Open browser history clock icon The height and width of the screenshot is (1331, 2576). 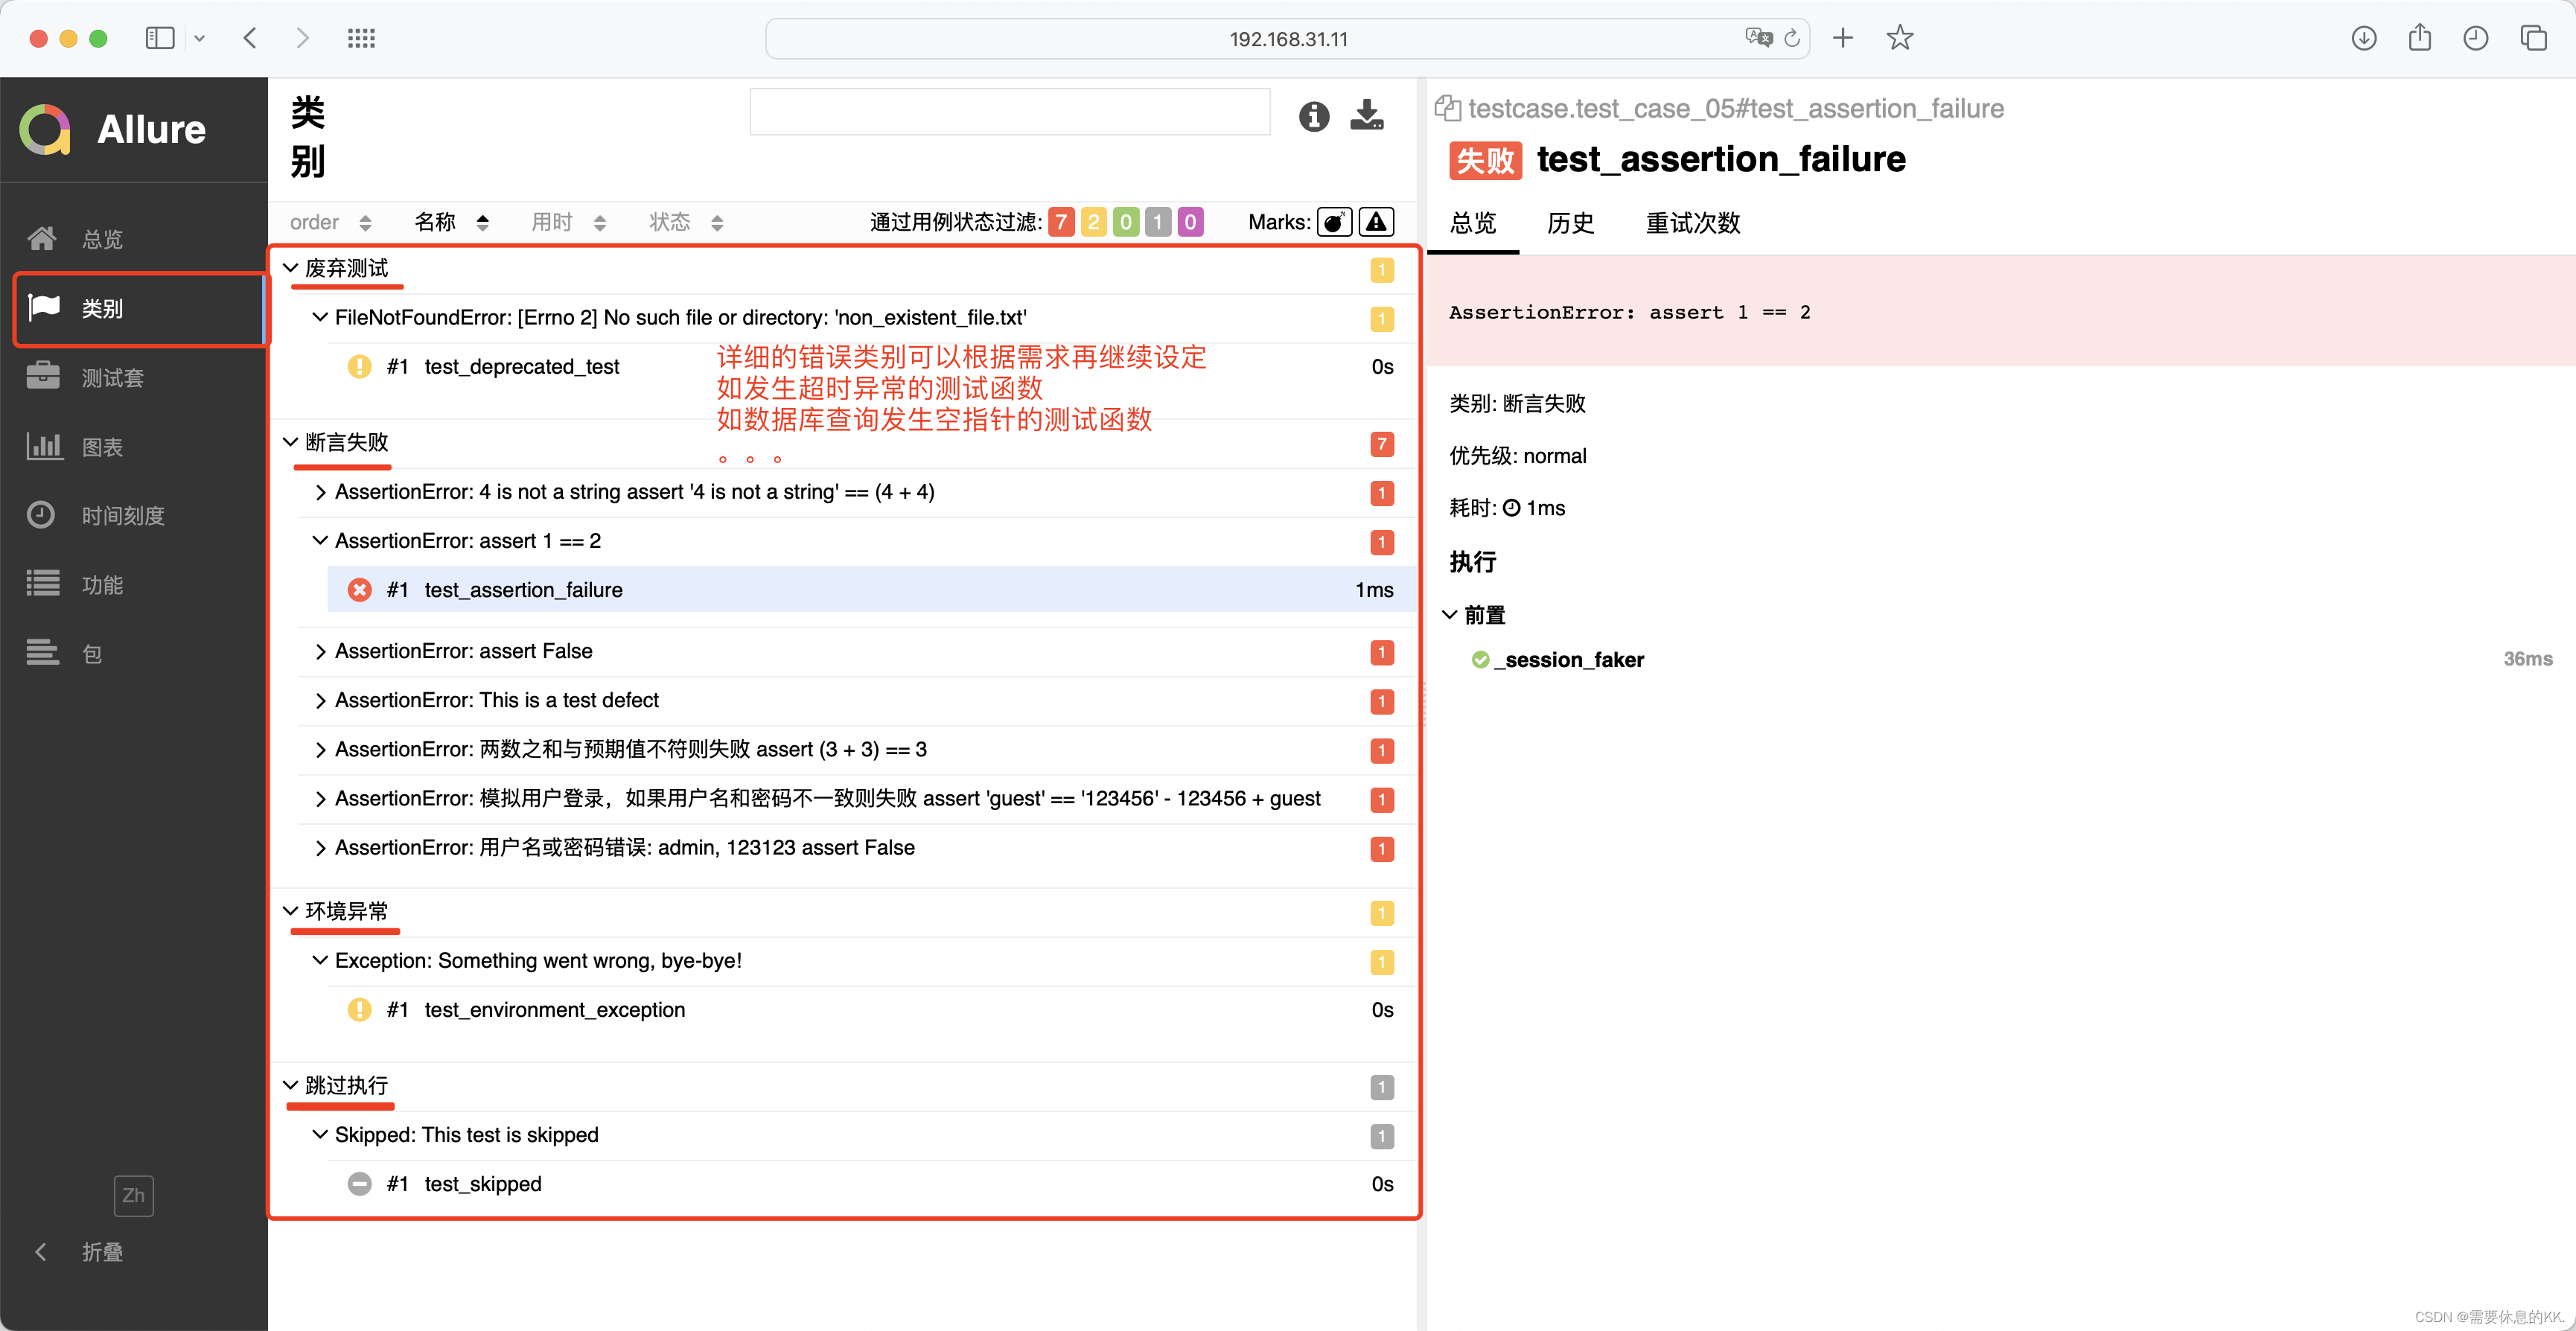click(x=2475, y=38)
